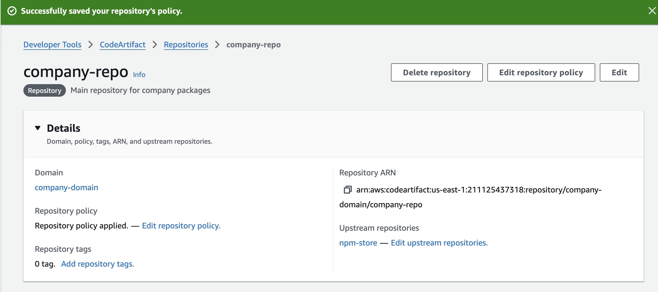658x292 pixels.
Task: Click the Delete repository button
Action: 437,72
